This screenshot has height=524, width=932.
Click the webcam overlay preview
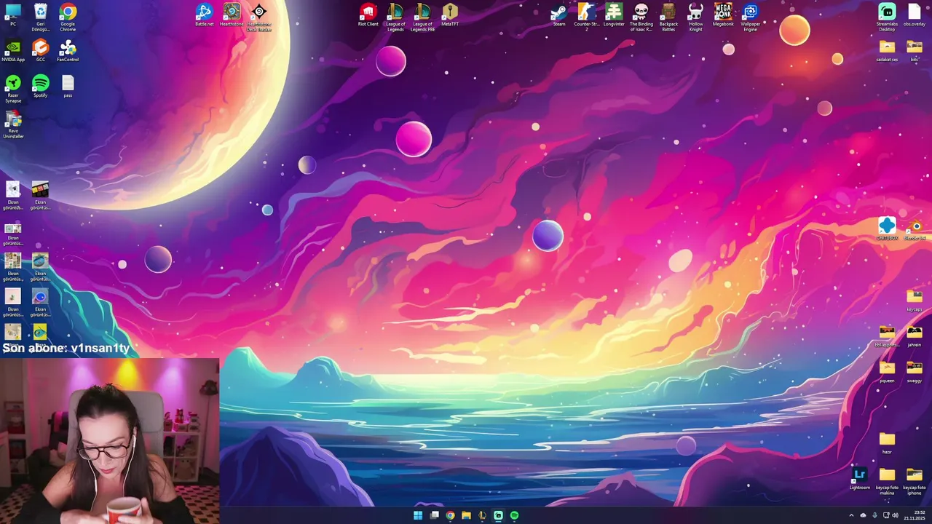point(109,440)
